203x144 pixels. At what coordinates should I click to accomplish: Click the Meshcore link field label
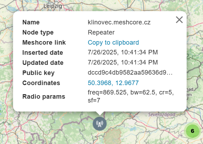(x=44, y=43)
